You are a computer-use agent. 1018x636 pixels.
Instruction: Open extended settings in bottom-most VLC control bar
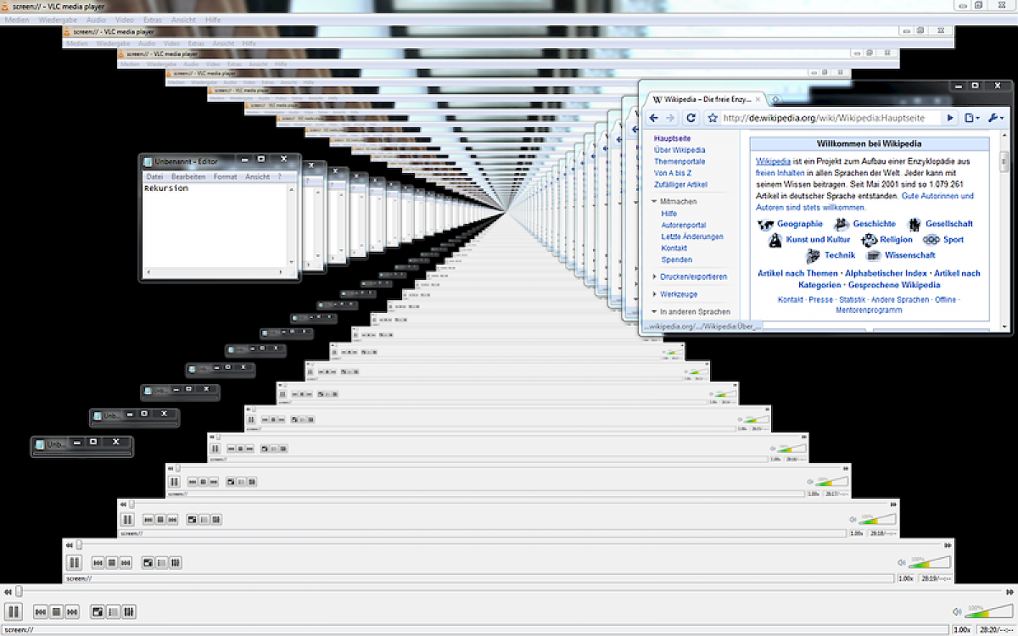point(130,611)
